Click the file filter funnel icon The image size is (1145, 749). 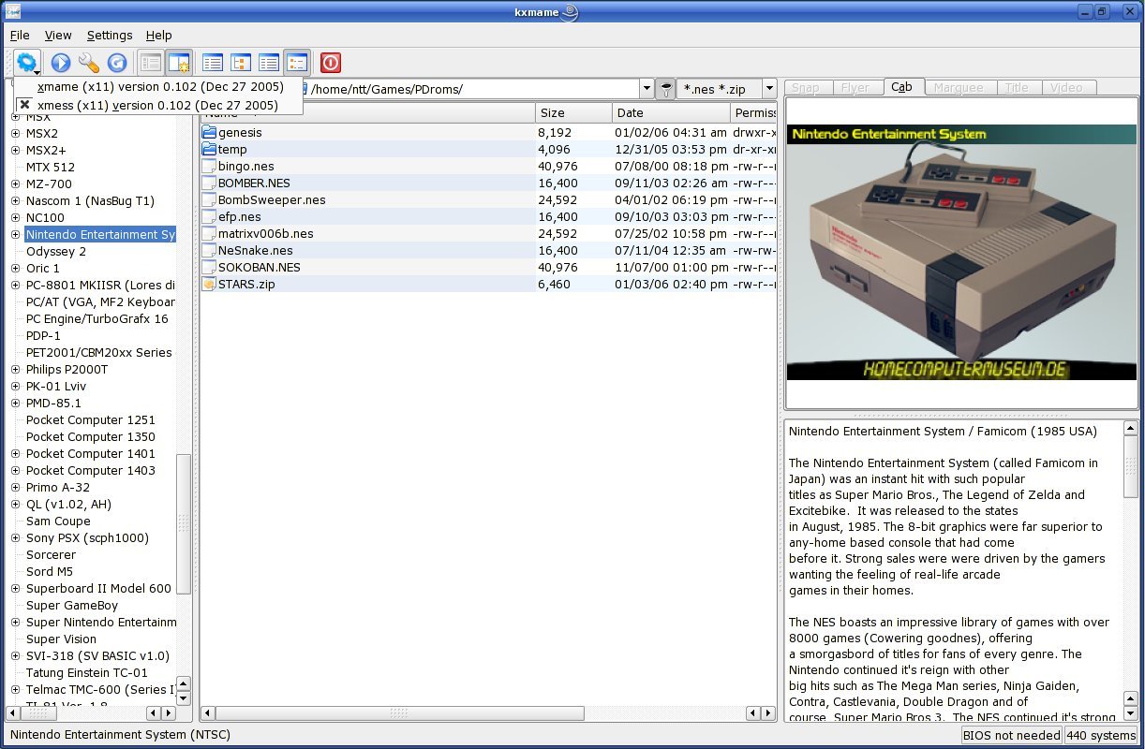pyautogui.click(x=665, y=89)
